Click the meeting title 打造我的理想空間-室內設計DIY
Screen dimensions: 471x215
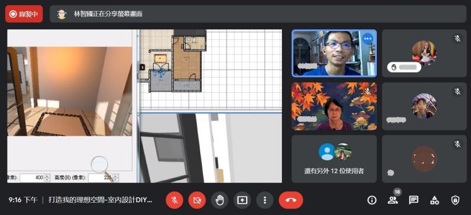tap(100, 200)
